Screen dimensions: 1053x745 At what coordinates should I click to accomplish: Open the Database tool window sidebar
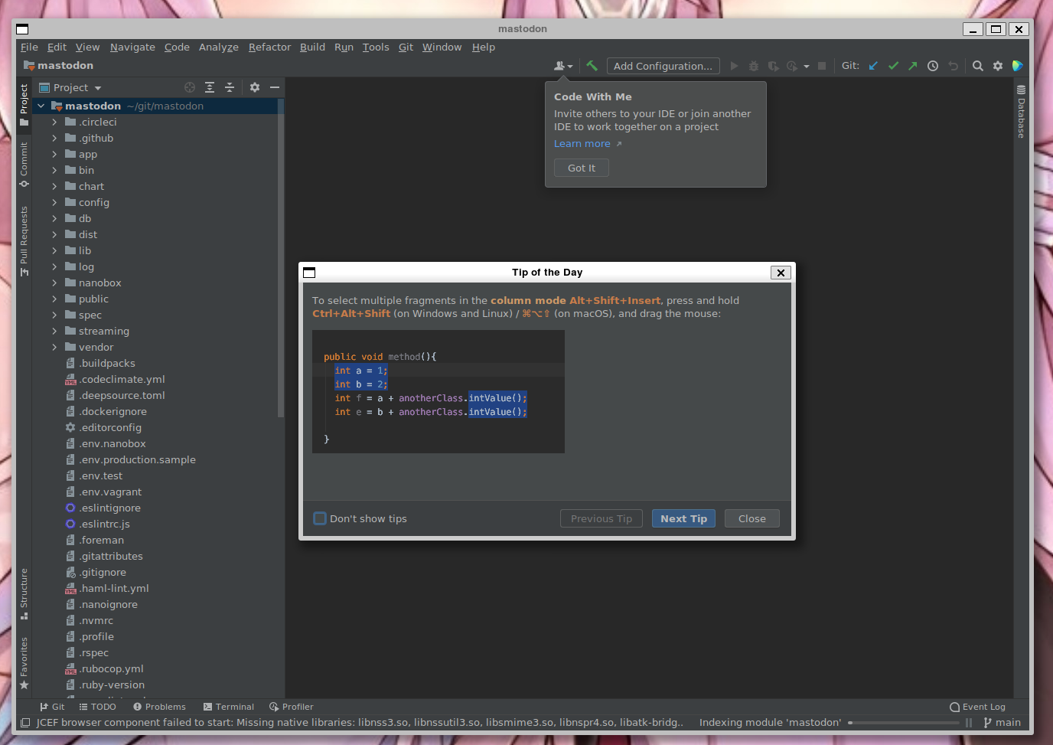click(1021, 112)
